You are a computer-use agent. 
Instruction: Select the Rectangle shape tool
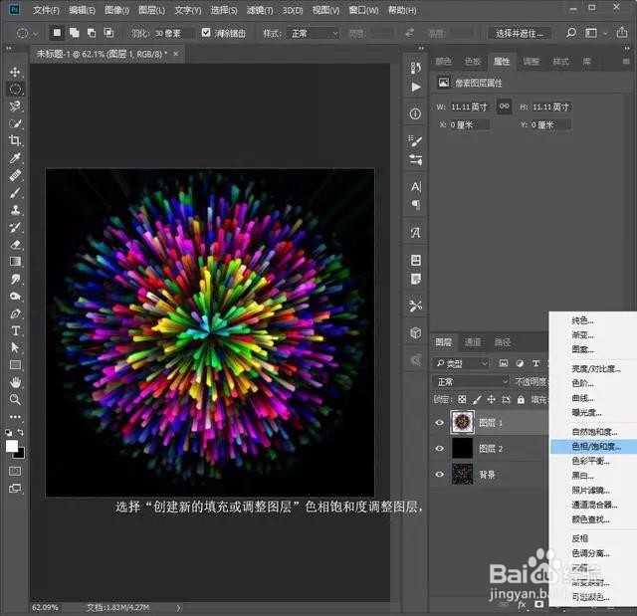click(15, 365)
